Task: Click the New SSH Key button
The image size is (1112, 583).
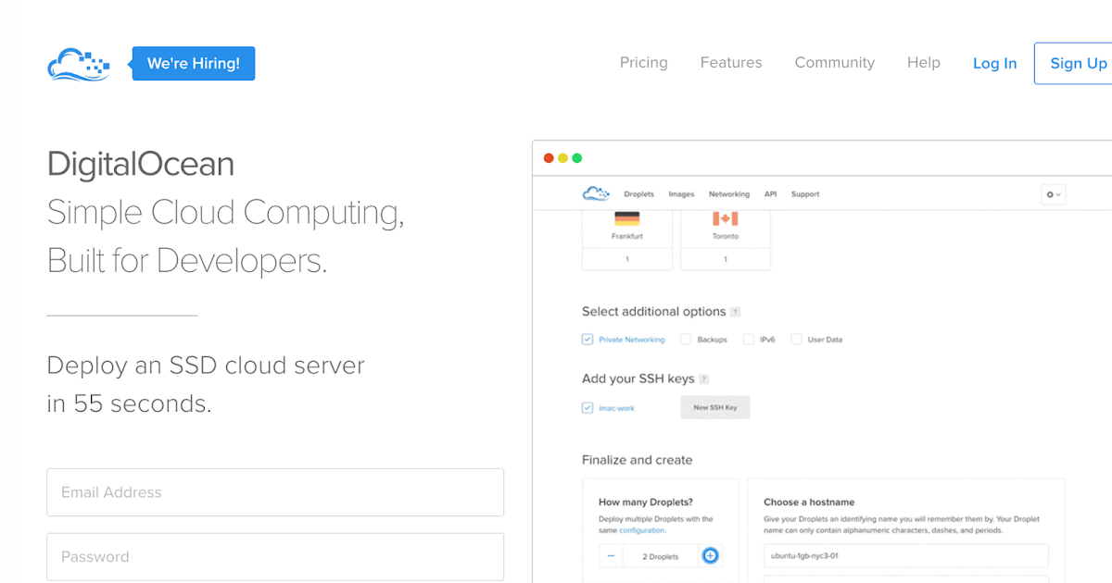Action: click(714, 407)
